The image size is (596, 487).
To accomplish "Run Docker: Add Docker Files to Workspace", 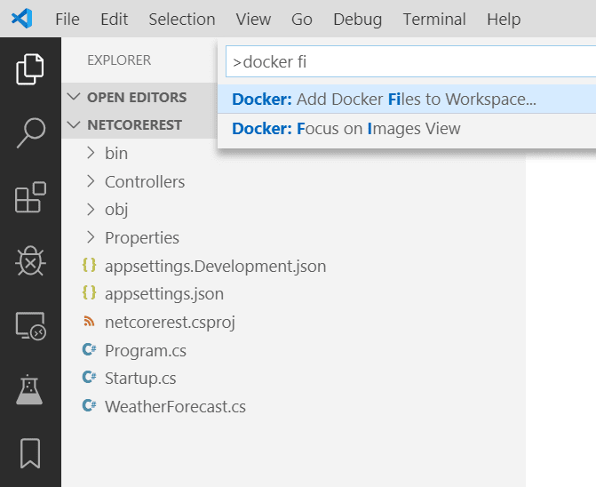I will [407, 100].
